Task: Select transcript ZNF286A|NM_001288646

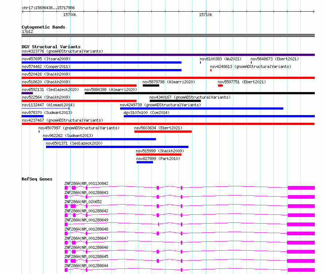Action: coord(86,247)
